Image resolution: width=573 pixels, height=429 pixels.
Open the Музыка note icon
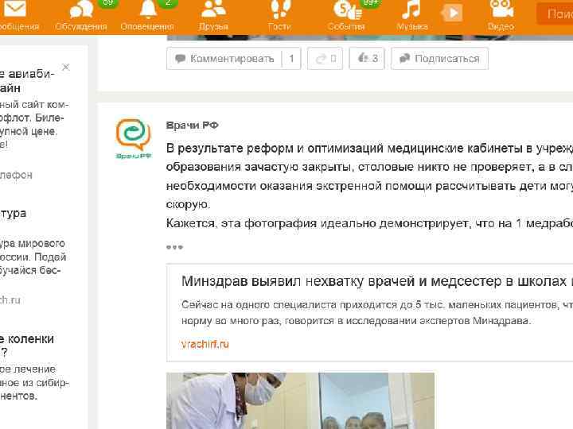411,9
